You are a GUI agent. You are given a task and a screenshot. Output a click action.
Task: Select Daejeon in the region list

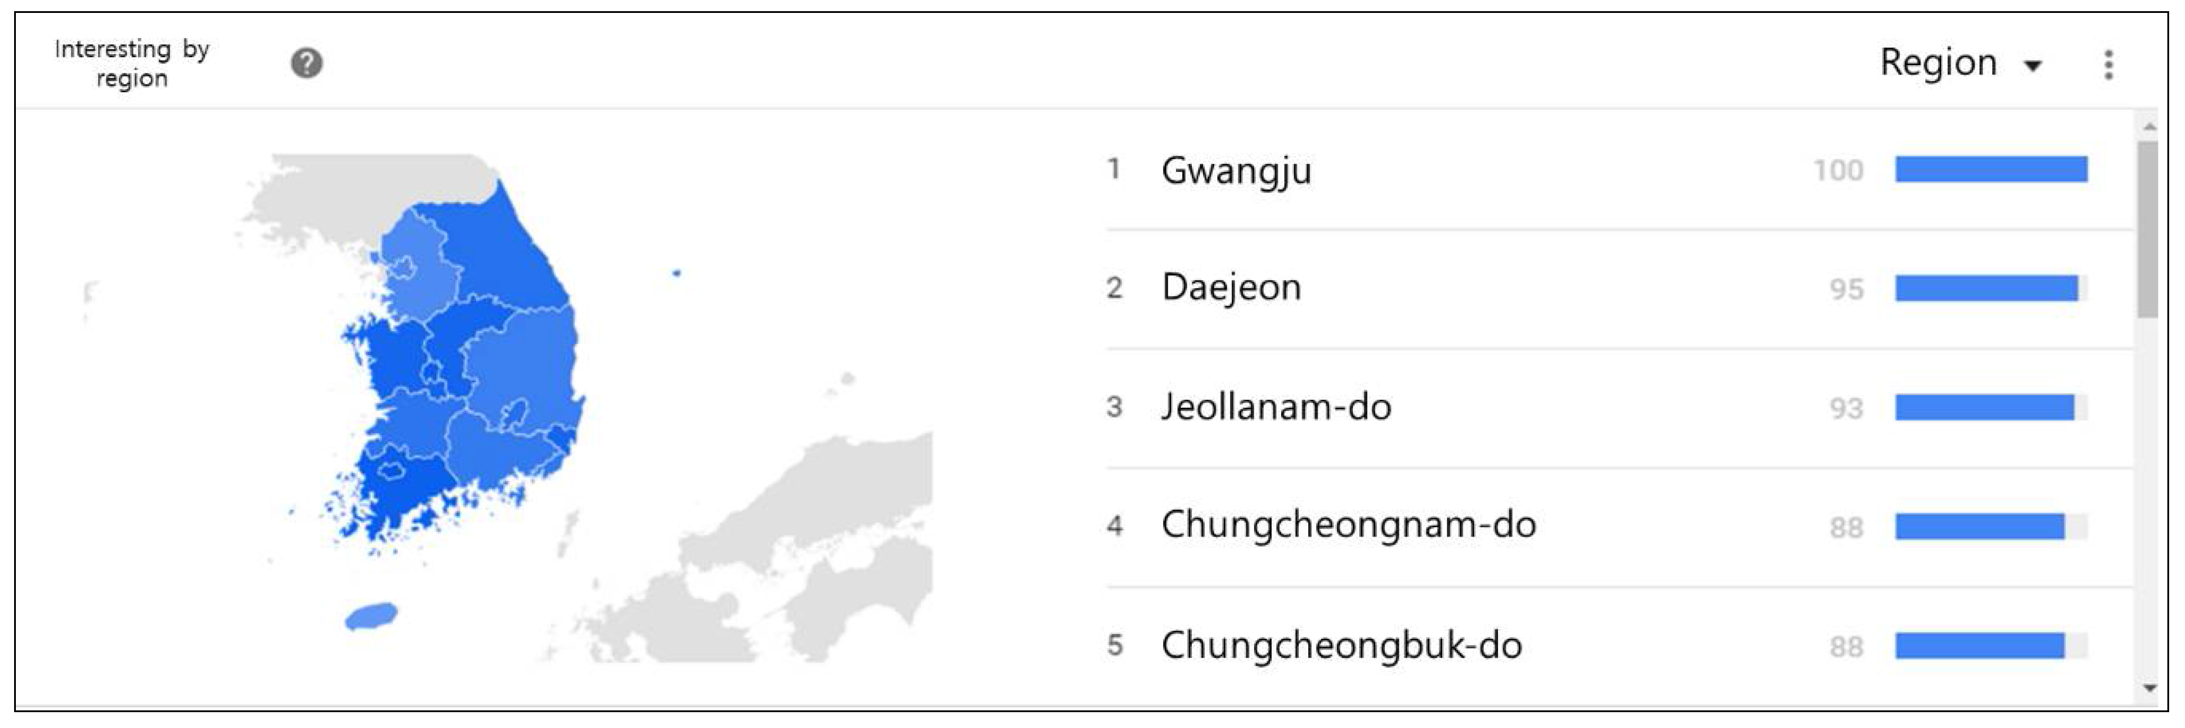[1231, 288]
